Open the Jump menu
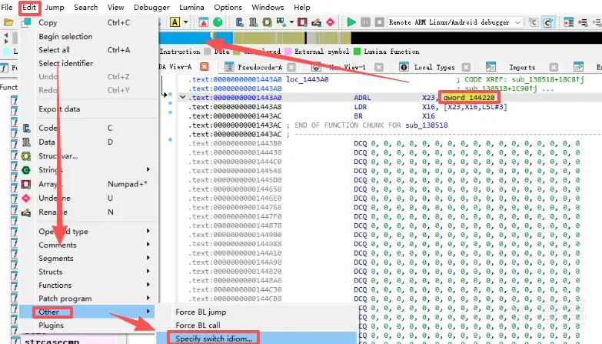 coord(55,7)
